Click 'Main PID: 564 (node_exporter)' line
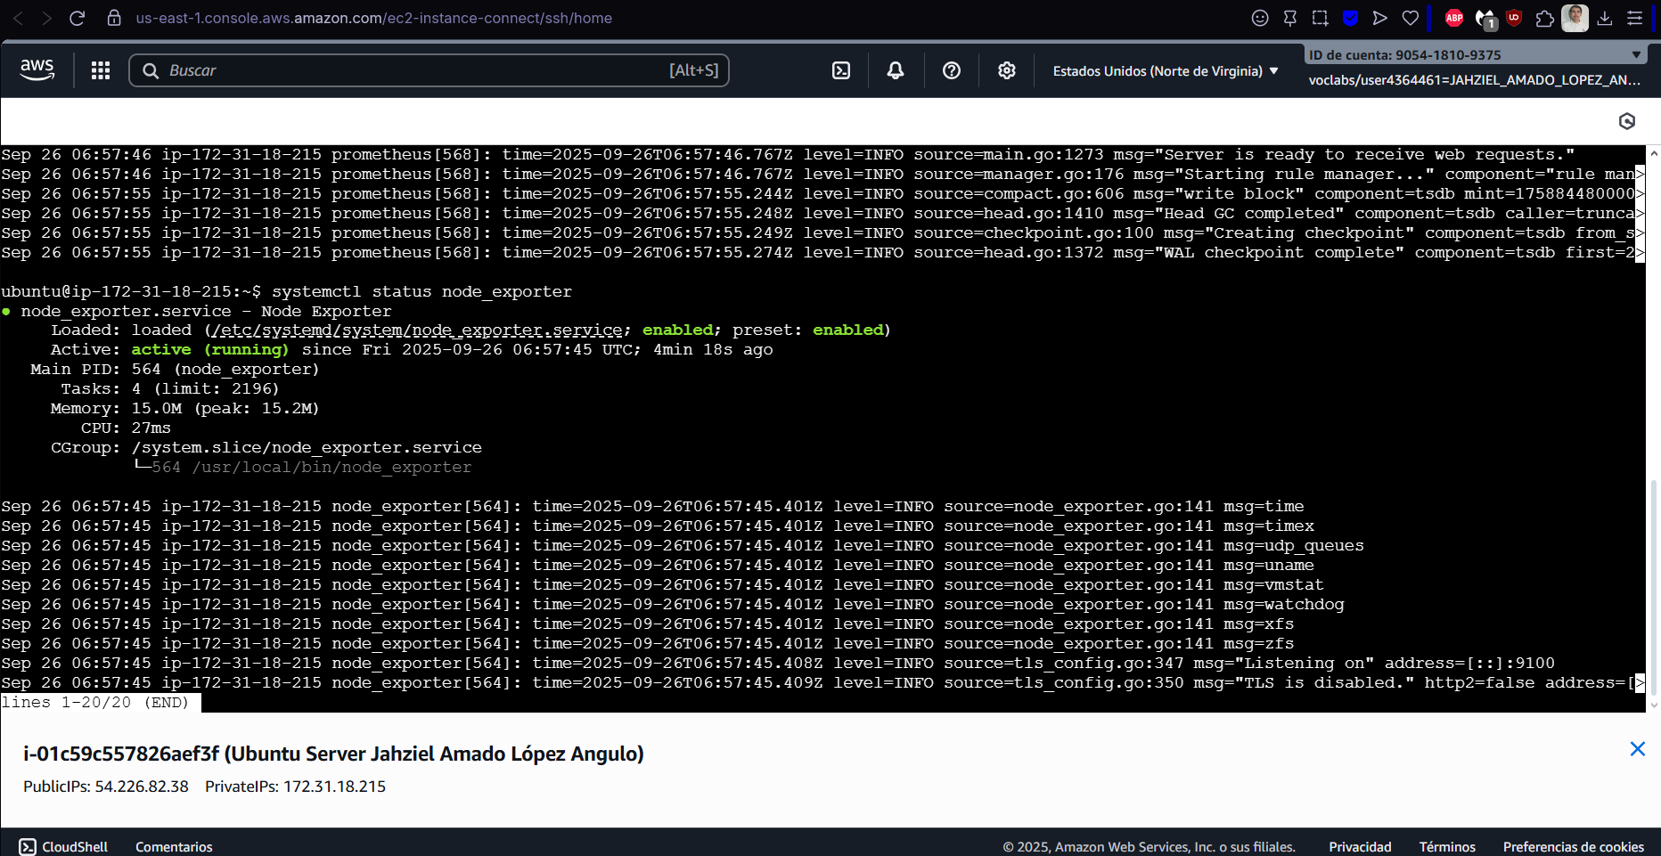Screen dimensions: 1661x856 click(175, 370)
